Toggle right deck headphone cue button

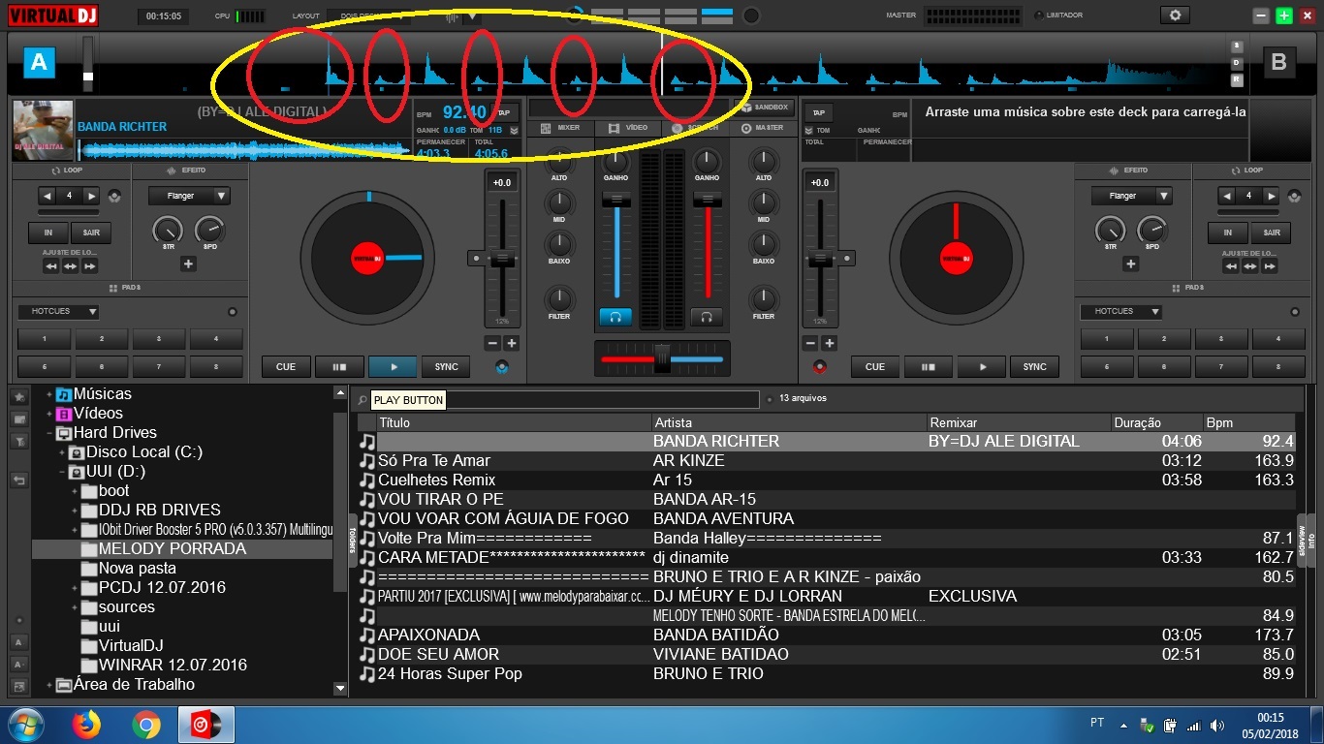coord(707,317)
